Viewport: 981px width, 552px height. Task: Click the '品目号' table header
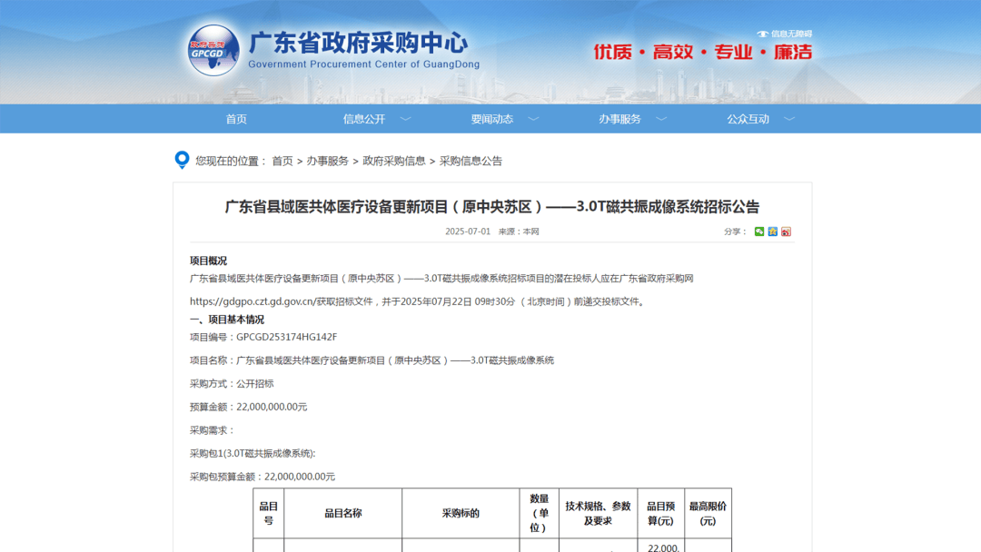click(x=268, y=513)
